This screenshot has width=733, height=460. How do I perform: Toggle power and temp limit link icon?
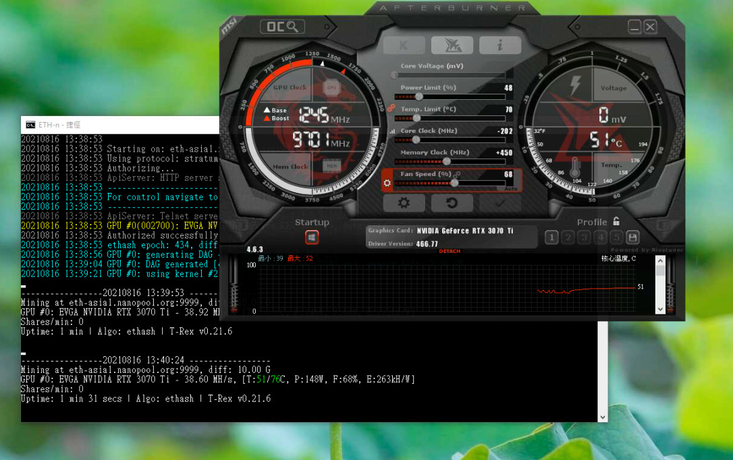click(391, 108)
